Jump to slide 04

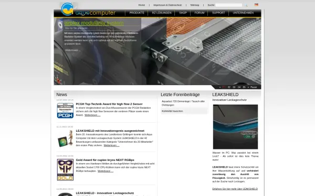(x=239, y=87)
